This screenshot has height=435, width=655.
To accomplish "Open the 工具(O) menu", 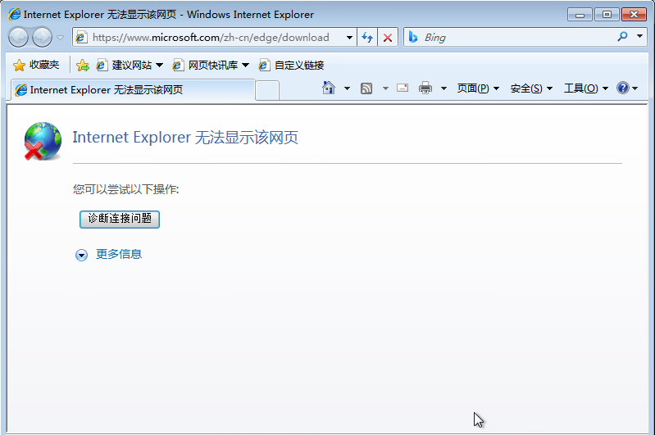I will coord(585,88).
